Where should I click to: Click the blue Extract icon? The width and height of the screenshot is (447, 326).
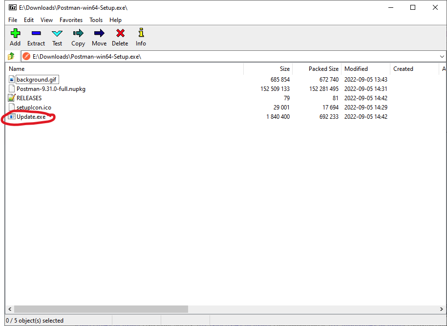tap(36, 33)
